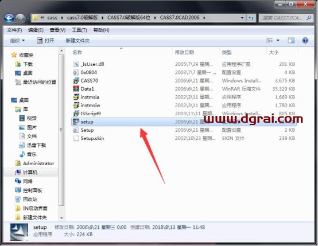318x246 pixels.
Task: Select the 0x0804 configuration file icon
Action: coord(76,72)
